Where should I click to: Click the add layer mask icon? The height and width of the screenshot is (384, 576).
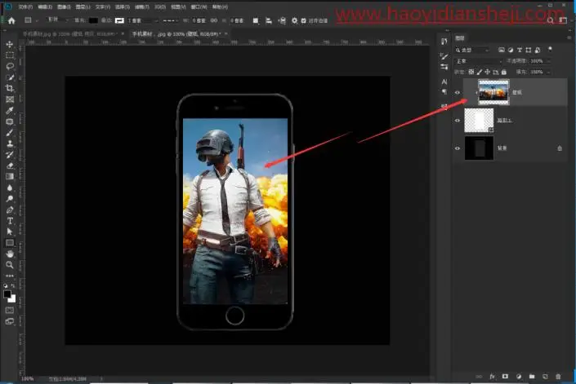click(506, 377)
